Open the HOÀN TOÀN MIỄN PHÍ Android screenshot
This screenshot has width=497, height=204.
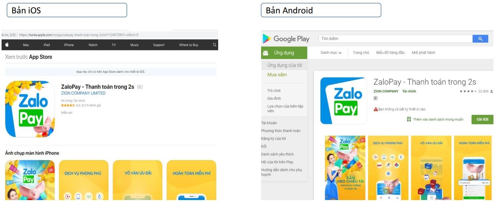(x=473, y=168)
